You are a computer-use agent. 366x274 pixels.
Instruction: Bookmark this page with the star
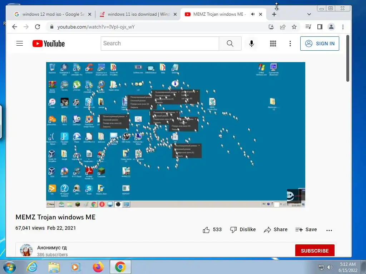coord(294,27)
